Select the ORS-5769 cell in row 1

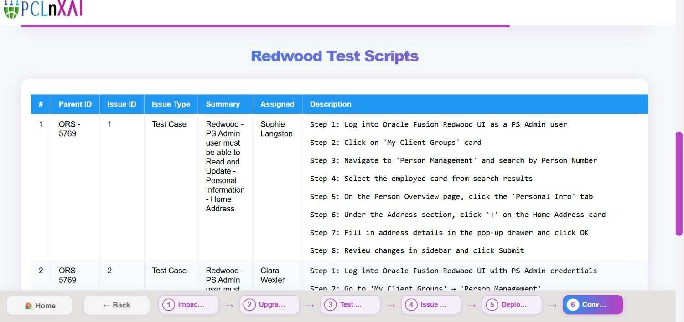70,128
